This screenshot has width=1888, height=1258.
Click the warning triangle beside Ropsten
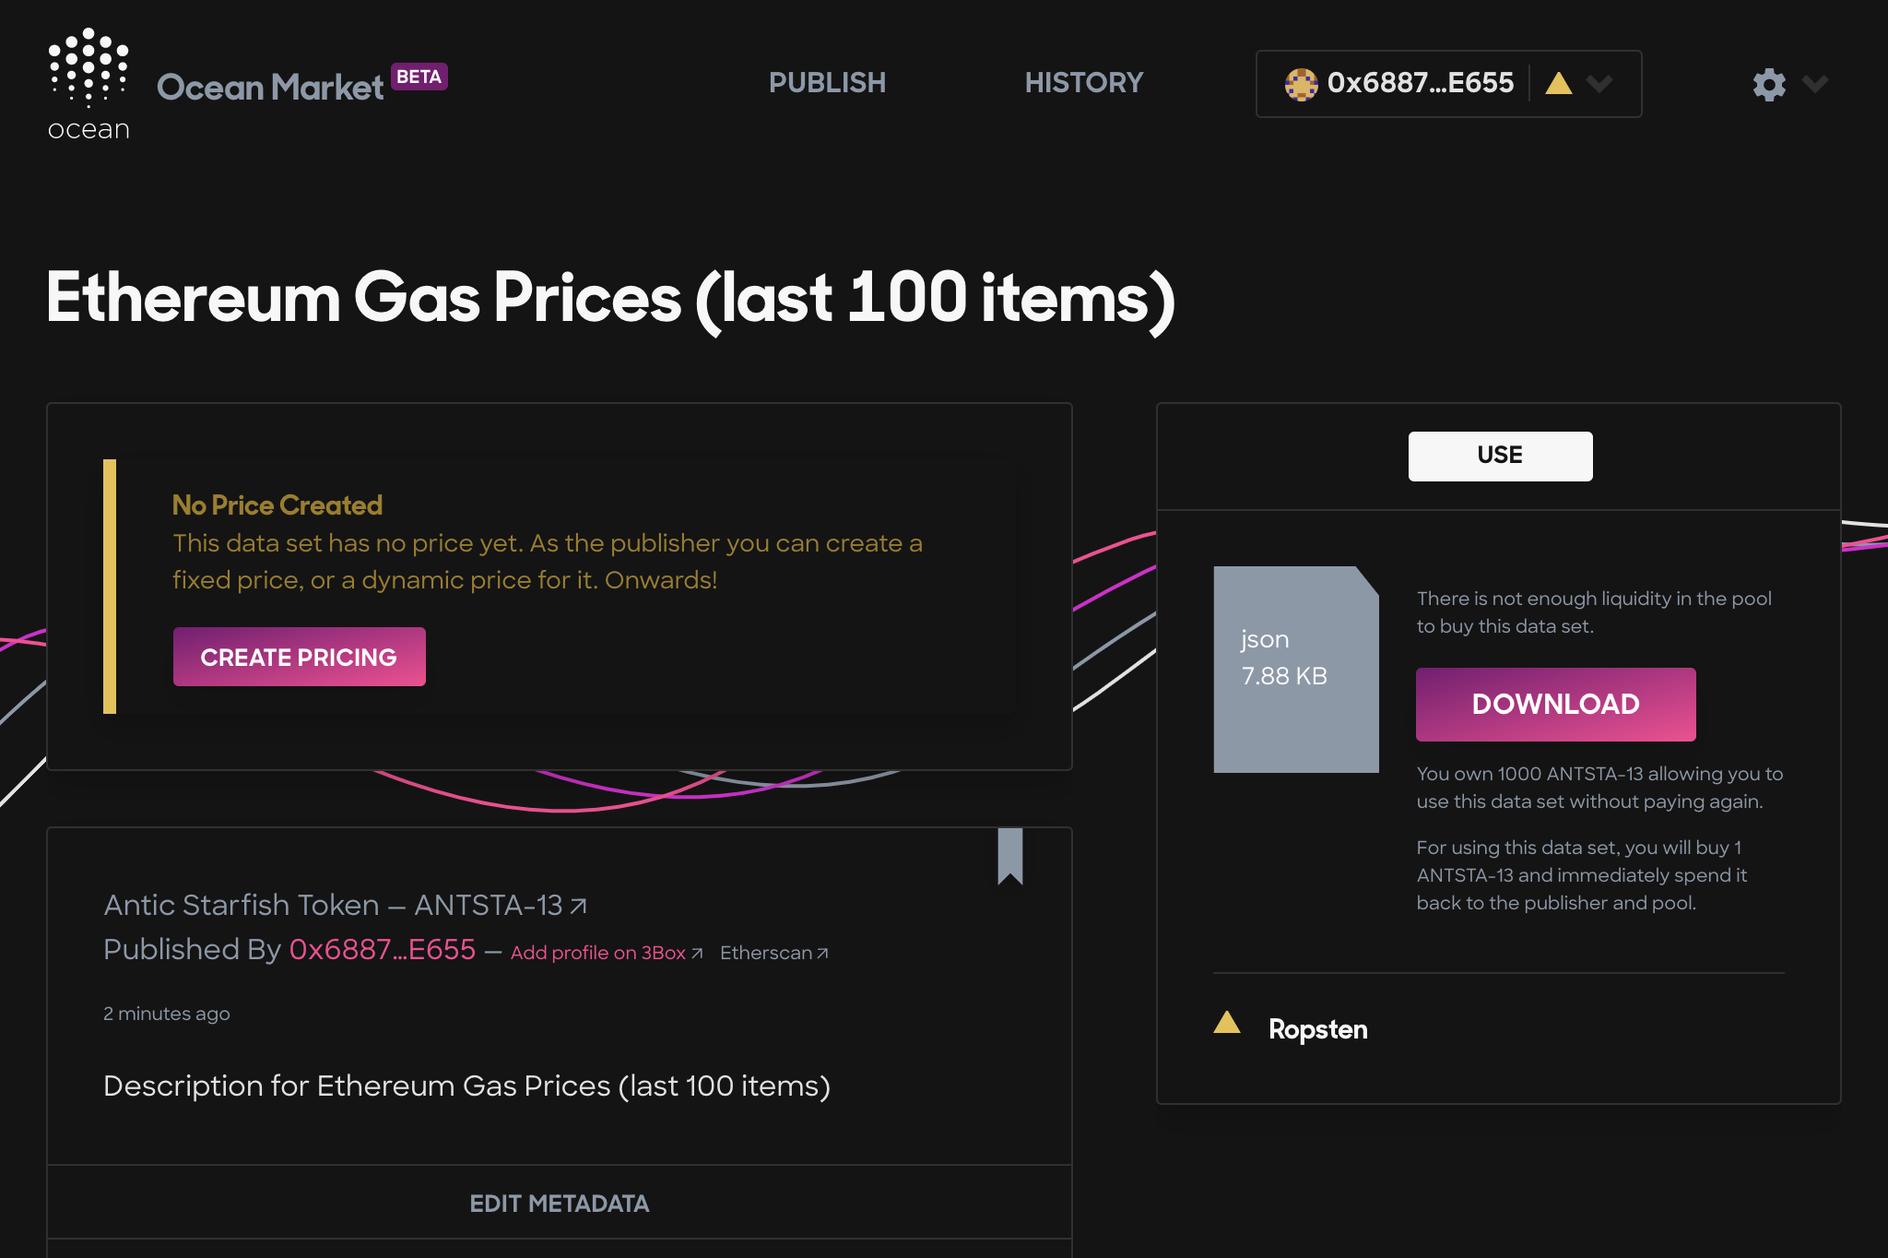[x=1227, y=1023]
